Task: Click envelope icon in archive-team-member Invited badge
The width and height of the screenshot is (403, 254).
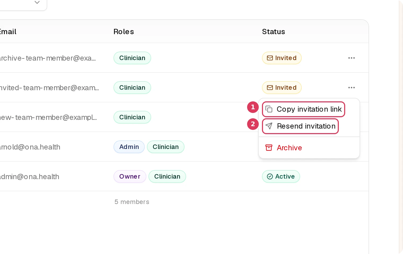Action: 270,58
